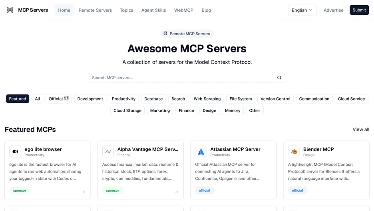Click the MCP Servers logo icon
The image size is (374, 211).
tap(10, 10)
